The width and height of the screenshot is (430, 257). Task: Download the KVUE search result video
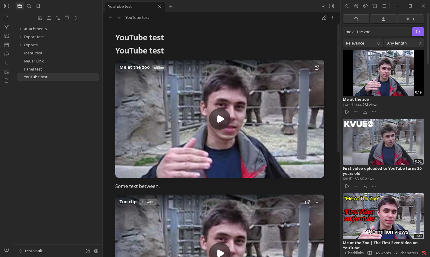(x=365, y=186)
